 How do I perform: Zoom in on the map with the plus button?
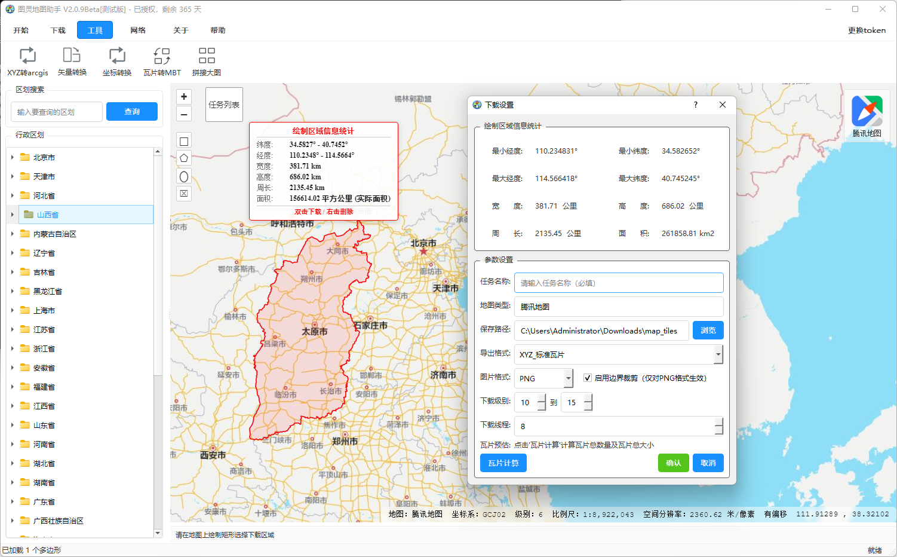pos(183,96)
